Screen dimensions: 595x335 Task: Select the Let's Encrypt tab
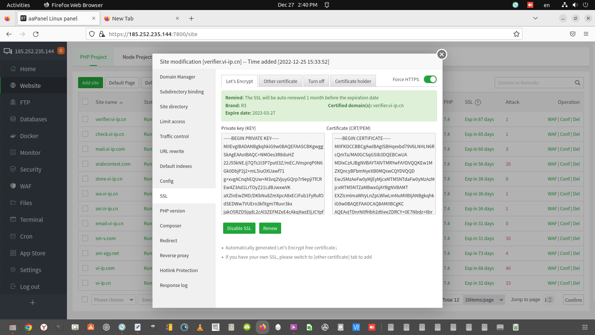[x=239, y=81]
